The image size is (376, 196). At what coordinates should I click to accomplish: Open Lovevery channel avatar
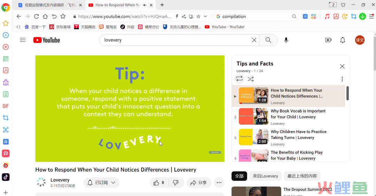point(41,182)
